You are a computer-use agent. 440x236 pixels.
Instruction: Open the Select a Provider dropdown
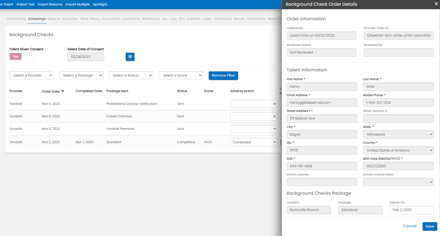(32, 75)
